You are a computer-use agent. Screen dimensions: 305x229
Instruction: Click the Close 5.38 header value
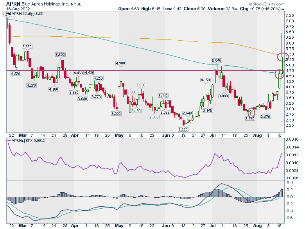tap(194, 9)
